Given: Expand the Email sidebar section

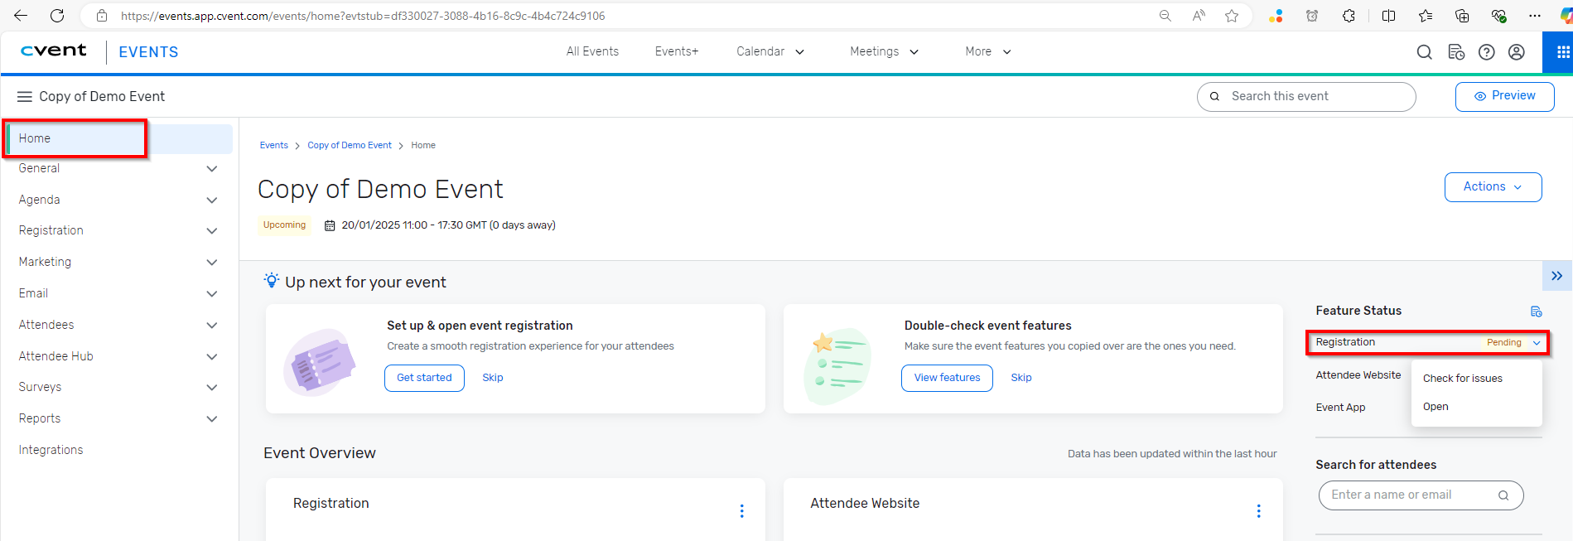Looking at the screenshot, I should click(x=212, y=294).
